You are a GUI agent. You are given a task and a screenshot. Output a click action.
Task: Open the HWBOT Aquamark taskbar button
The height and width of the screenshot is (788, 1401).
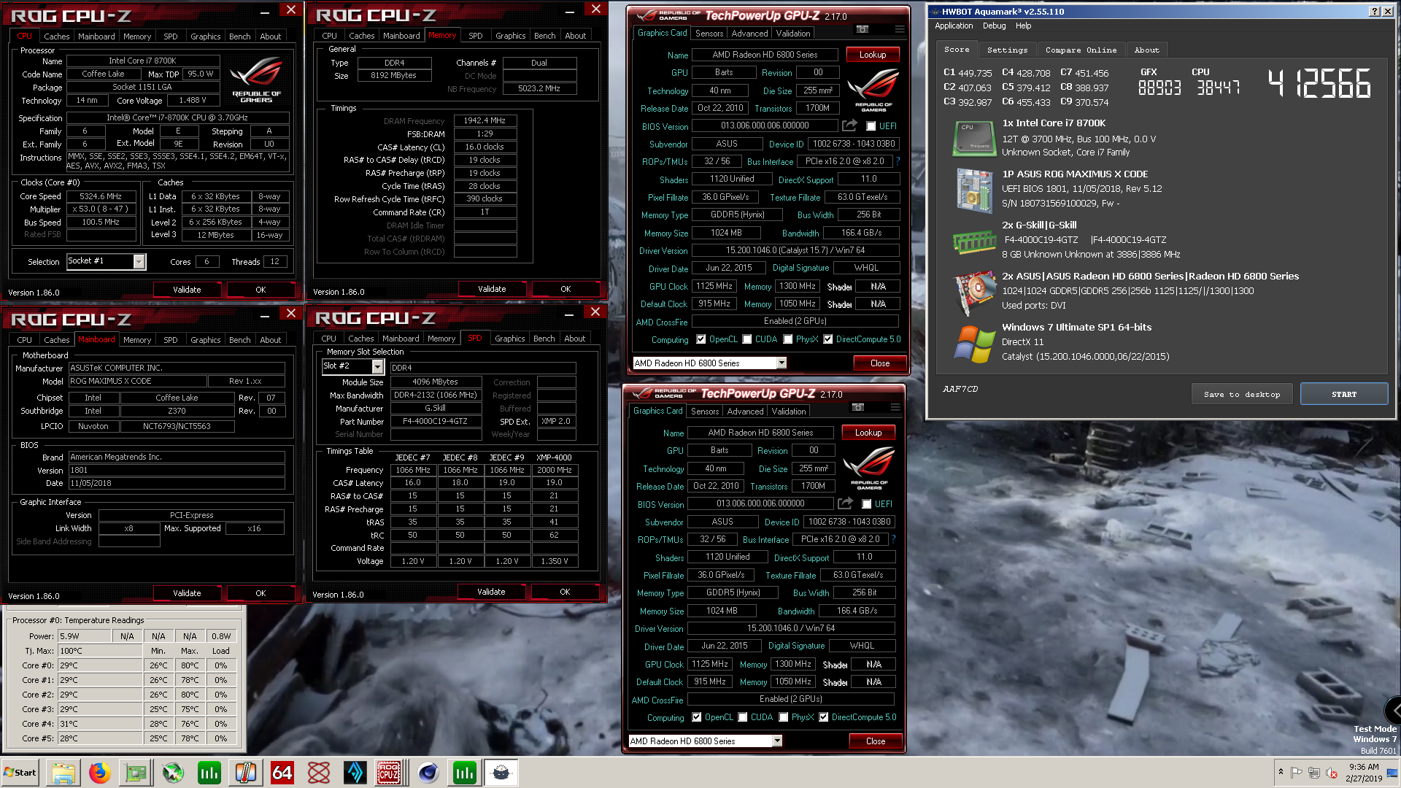coord(501,773)
